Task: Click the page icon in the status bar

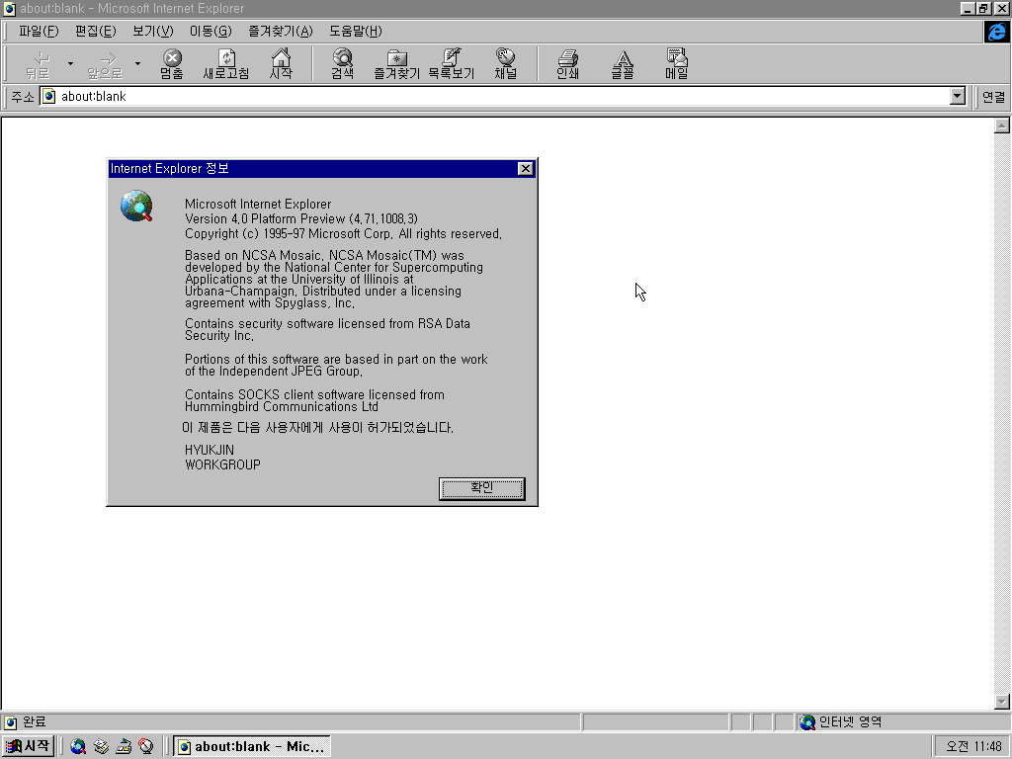Action: 10,722
